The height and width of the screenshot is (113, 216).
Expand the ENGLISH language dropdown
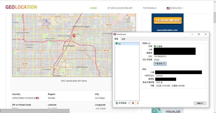(x=175, y=8)
